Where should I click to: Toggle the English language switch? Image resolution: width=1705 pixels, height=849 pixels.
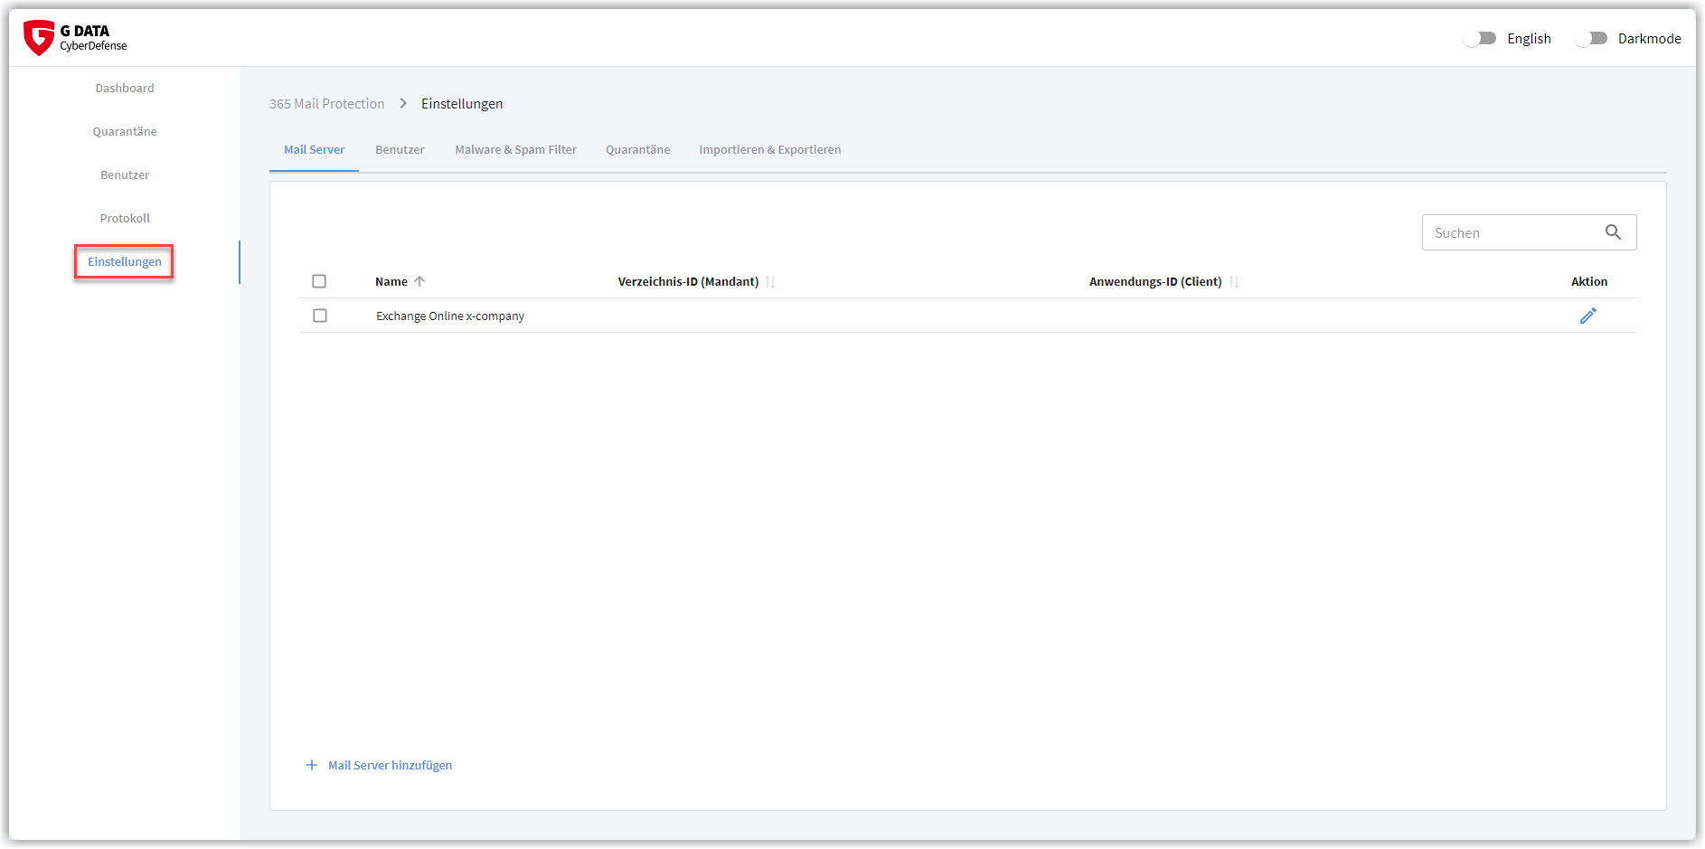pos(1481,38)
